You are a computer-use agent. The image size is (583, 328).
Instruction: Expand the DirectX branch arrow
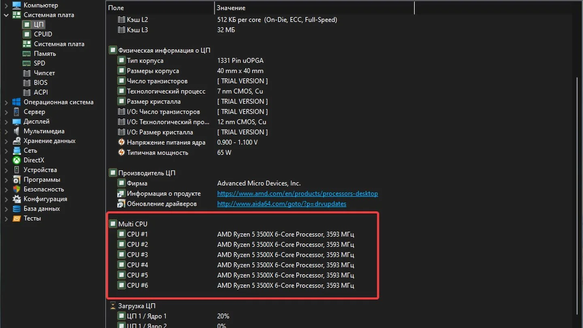click(x=6, y=160)
